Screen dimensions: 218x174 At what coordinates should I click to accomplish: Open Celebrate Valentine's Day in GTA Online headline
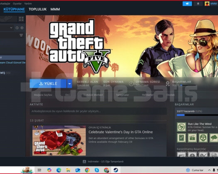pyautogui.click(x=120, y=132)
